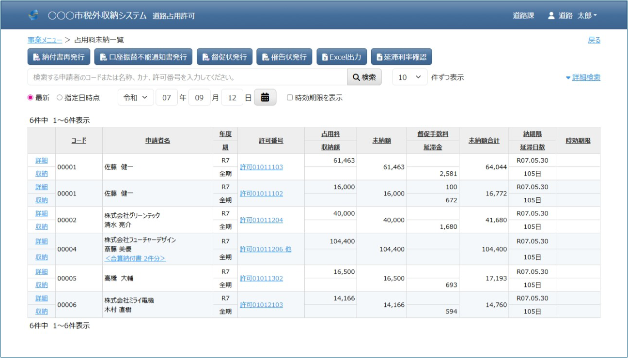Select the 最新 radio button
628x358 pixels.
tap(31, 98)
